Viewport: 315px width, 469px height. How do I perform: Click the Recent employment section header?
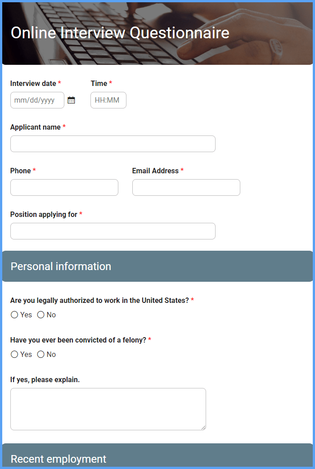[x=157, y=455]
